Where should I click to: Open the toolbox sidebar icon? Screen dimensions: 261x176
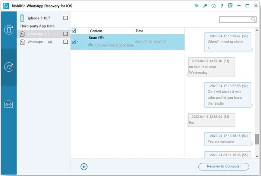coord(9,104)
